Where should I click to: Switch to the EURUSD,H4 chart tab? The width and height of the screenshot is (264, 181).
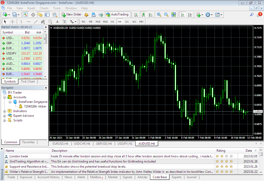tap(60, 144)
